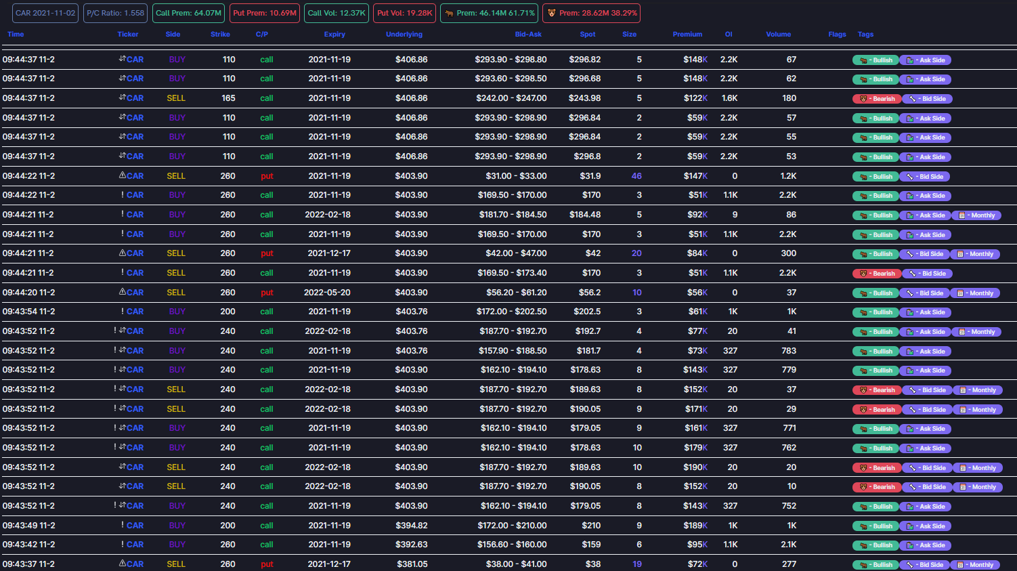Click the exclamation flag in the $184.48 spot row
Image resolution: width=1017 pixels, height=571 pixels.
tap(123, 214)
